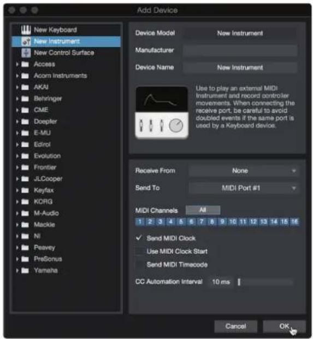Expand the E-MU folder arrow
The width and height of the screenshot is (313, 339).
(x=17, y=133)
